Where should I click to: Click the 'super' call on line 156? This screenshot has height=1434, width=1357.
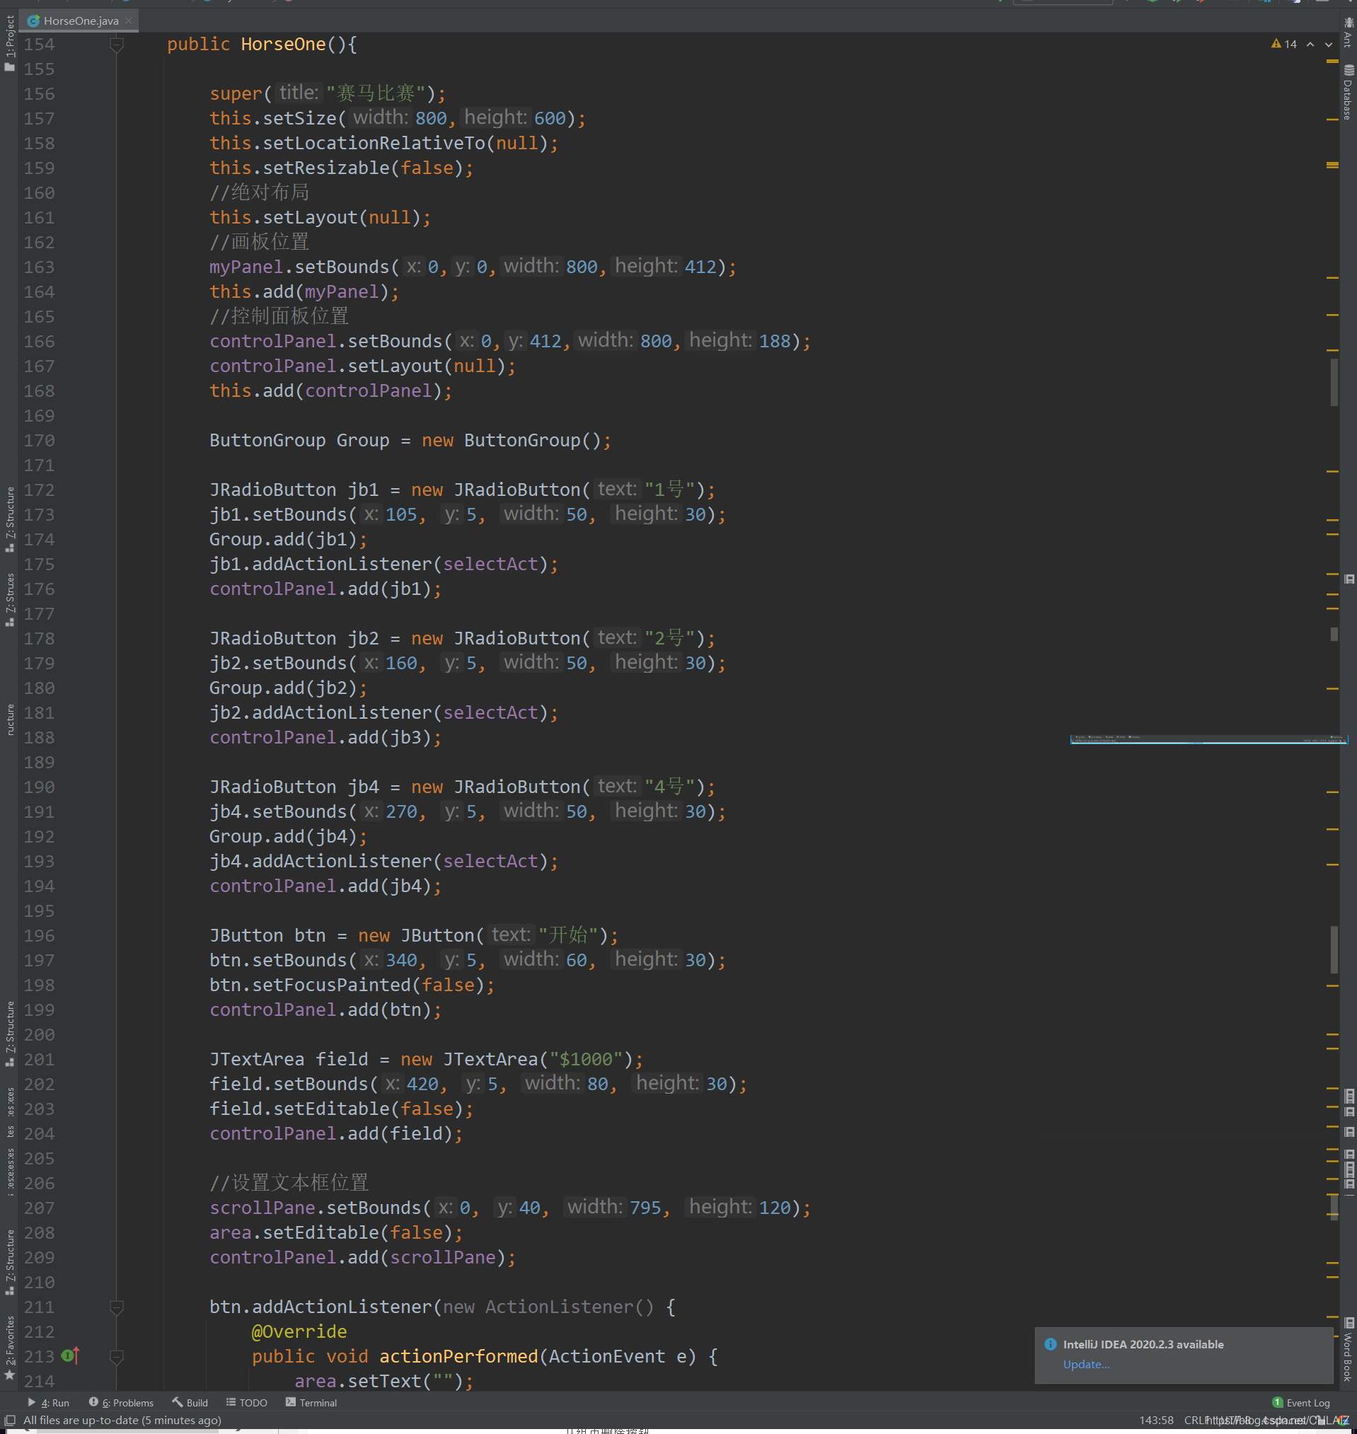pyautogui.click(x=236, y=94)
